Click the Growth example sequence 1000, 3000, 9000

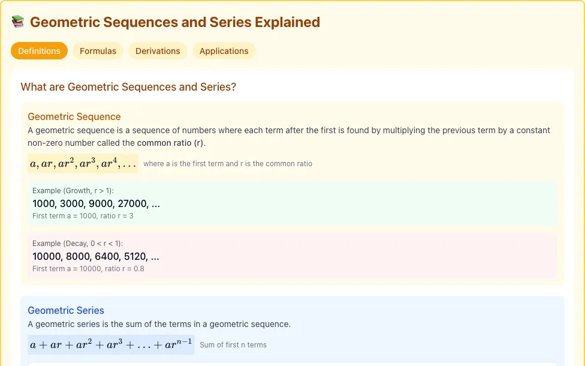pos(97,203)
